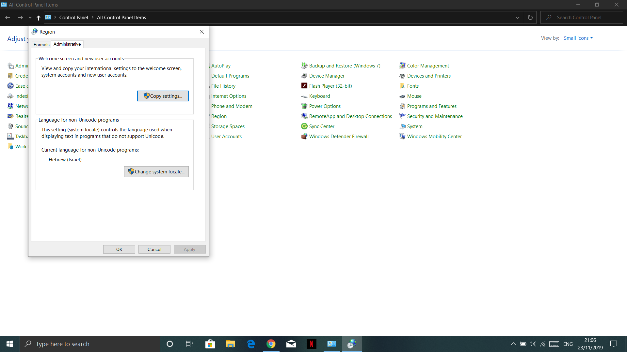Screen dimensions: 627x352
Task: Open Programs and Features icon
Action: click(x=402, y=106)
